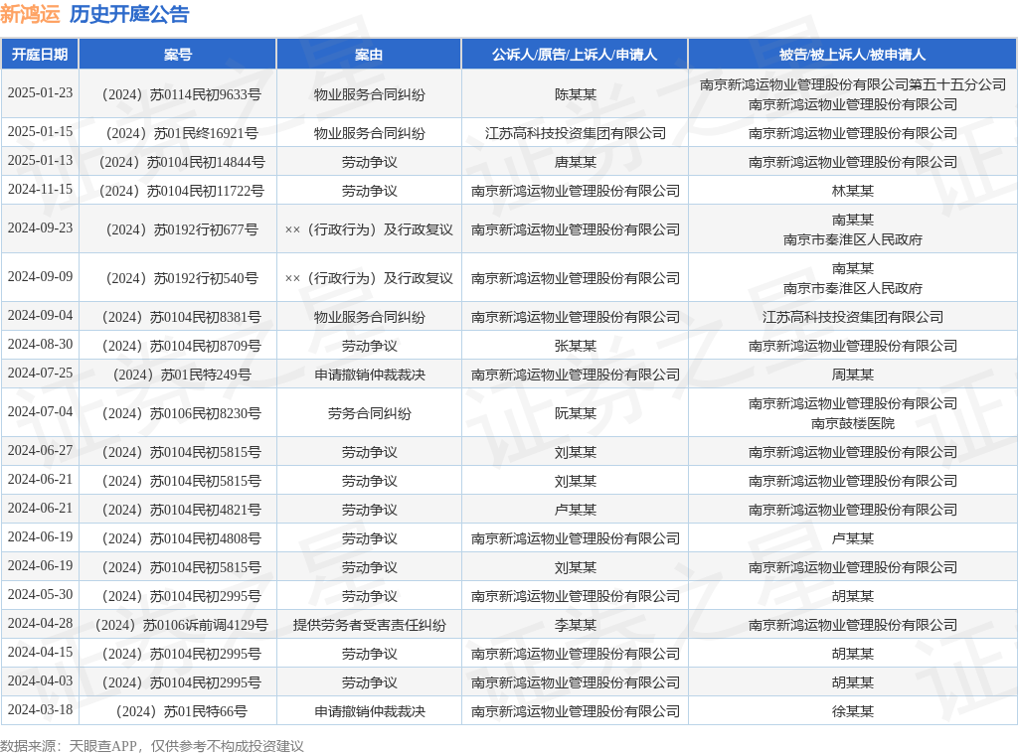The image size is (1018, 755).
Task: Click the date 2024-07-04
Action: (x=40, y=411)
